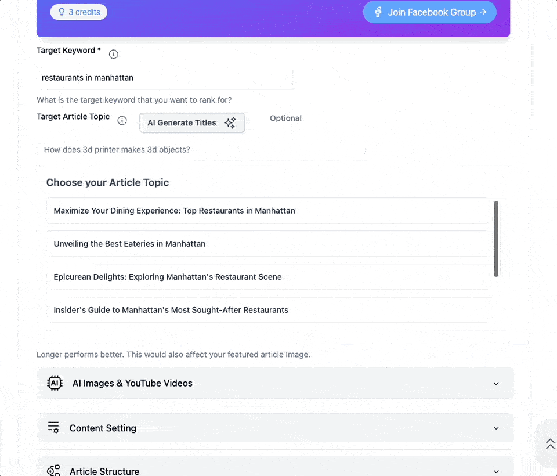Open the Target Keyword info tooltip icon
Image resolution: width=557 pixels, height=476 pixels.
113,54
